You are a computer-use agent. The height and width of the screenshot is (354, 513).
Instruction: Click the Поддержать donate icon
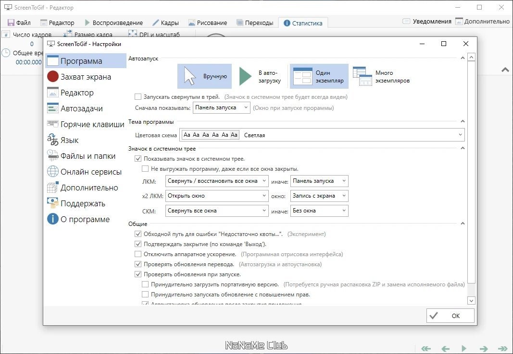(53, 203)
